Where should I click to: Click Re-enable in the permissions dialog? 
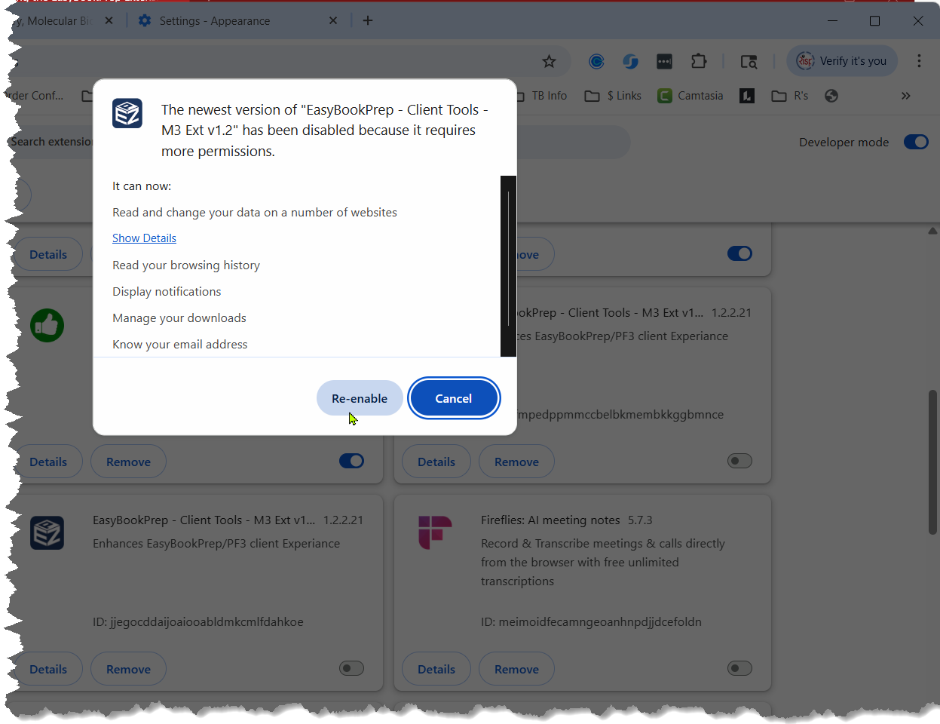click(360, 398)
